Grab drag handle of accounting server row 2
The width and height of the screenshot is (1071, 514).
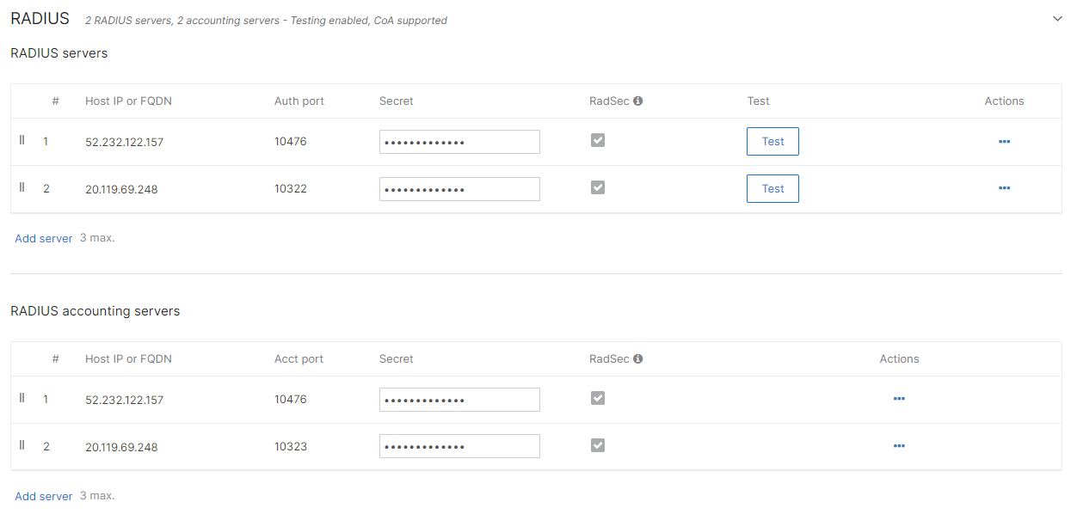click(22, 445)
